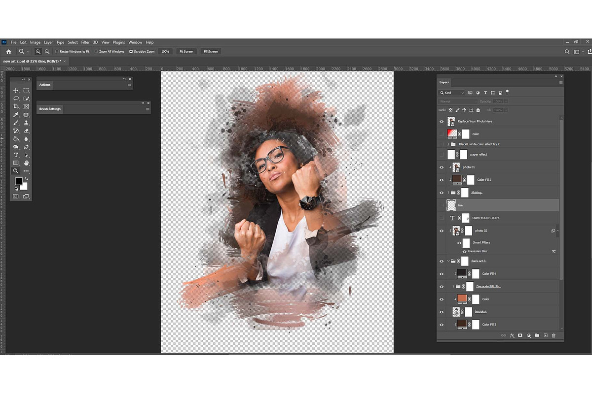The width and height of the screenshot is (592, 394).
Task: Toggle Gaussian Blur filter visibility
Action: (x=464, y=251)
